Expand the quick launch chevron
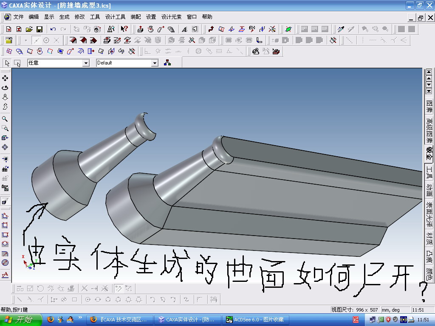Image resolution: width=435 pixels, height=326 pixels. pyautogui.click(x=80, y=318)
